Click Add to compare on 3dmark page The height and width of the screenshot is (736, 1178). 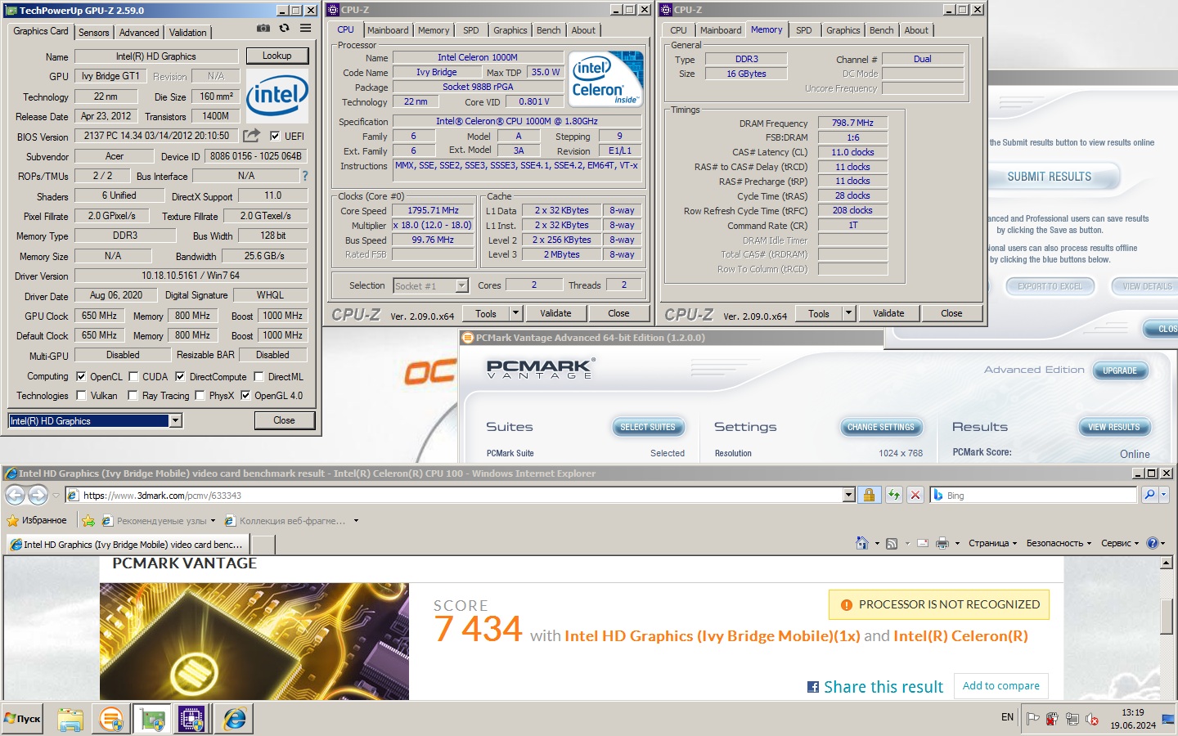tap(1001, 685)
